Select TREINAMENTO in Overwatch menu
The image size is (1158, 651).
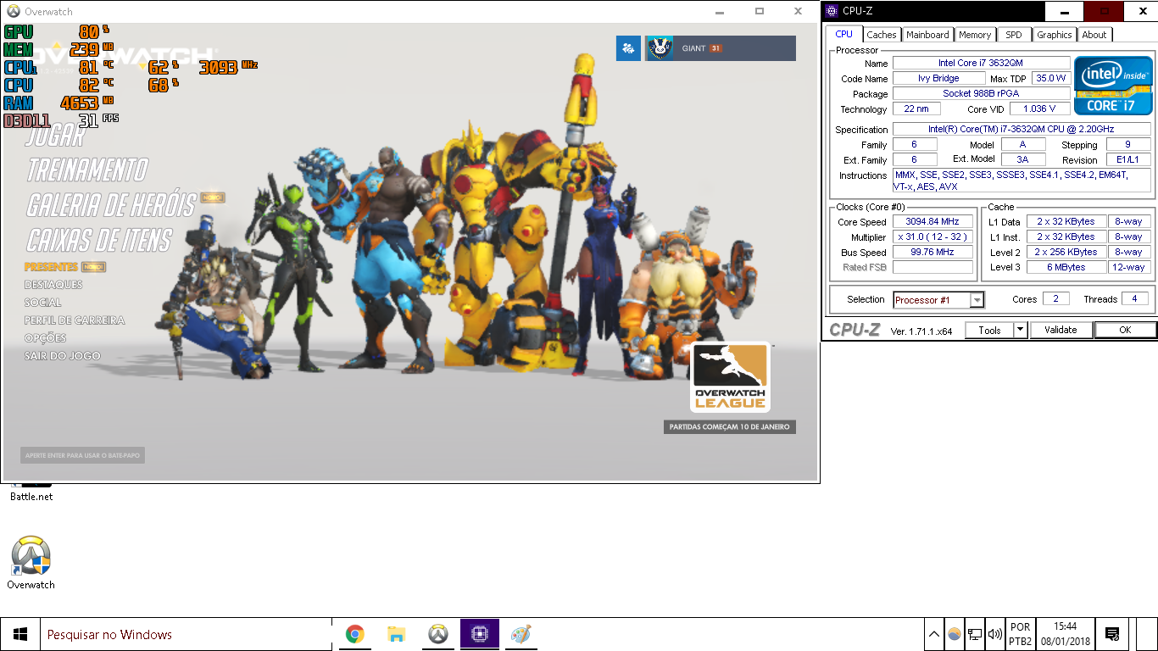(x=87, y=170)
